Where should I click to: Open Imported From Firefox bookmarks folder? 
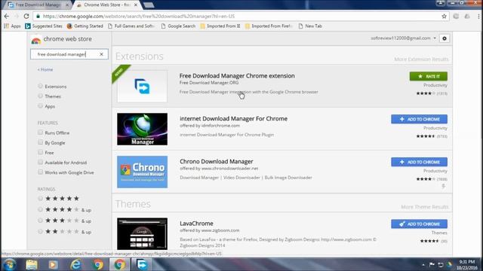point(269,26)
